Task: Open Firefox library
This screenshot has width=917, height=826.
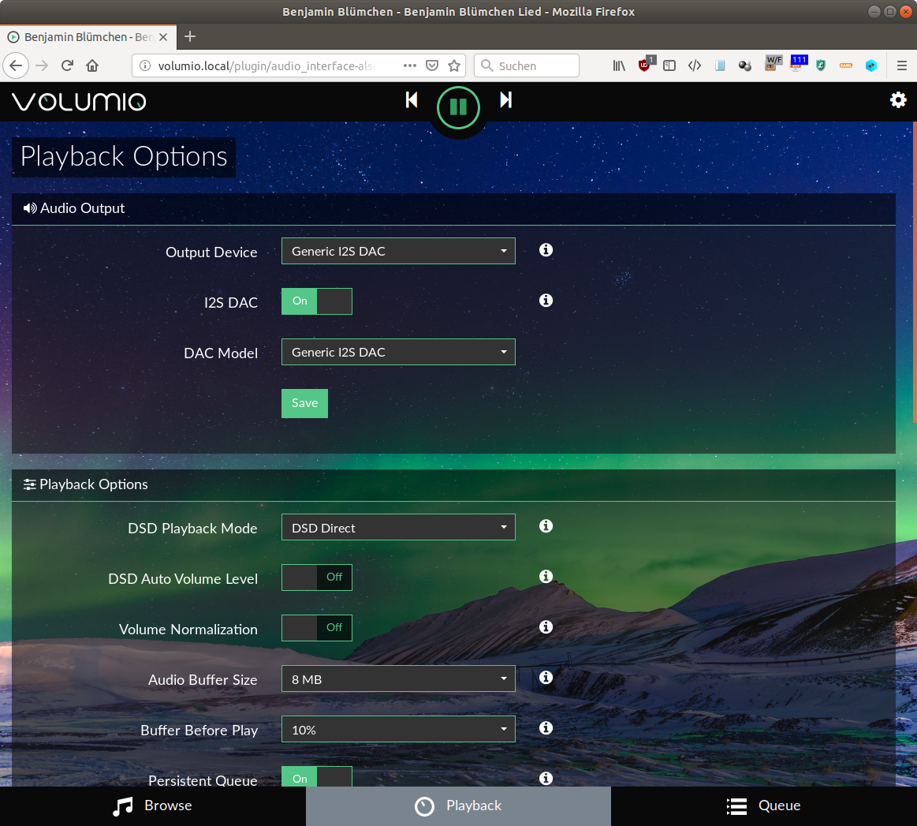Action: [619, 65]
